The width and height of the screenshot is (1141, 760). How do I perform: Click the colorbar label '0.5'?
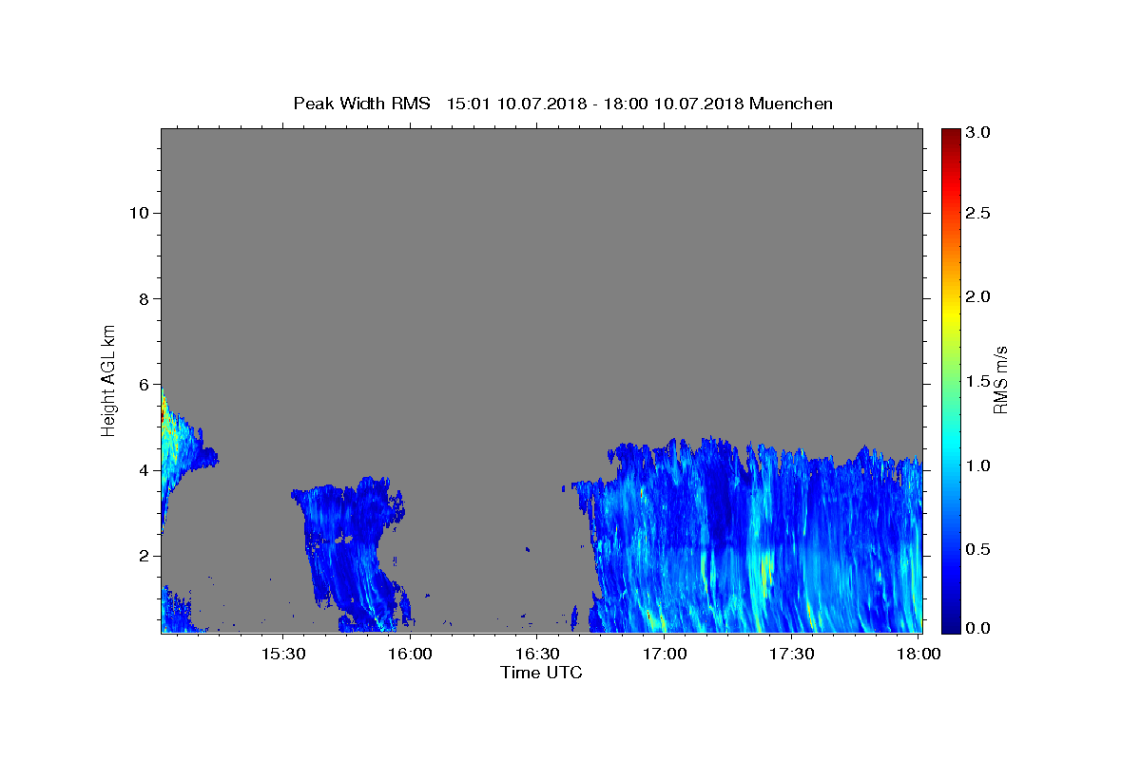pos(977,549)
